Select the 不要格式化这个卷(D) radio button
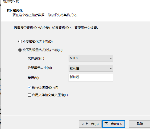Viewport: 150px width, 129px height. click(x=20, y=42)
